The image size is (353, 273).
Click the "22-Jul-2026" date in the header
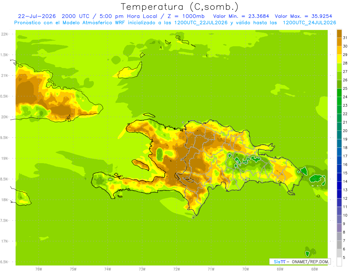click(37, 16)
